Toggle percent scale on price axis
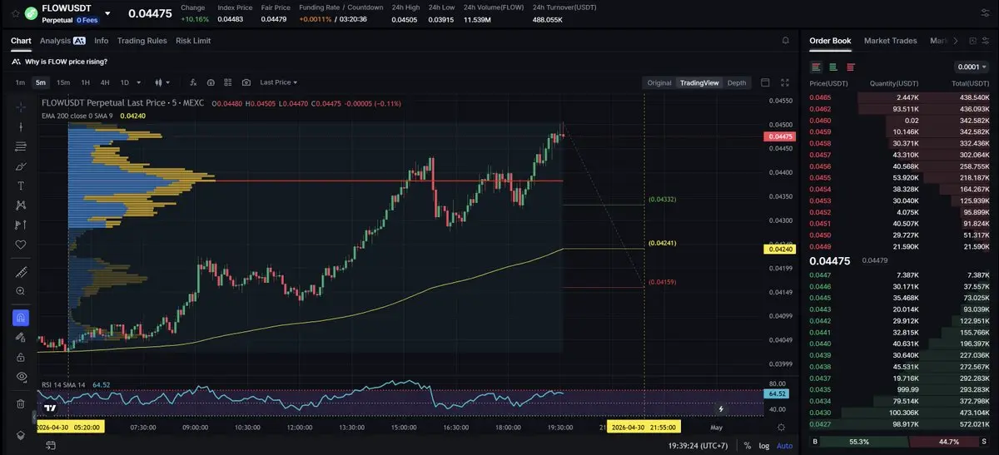This screenshot has width=999, height=455. point(748,446)
